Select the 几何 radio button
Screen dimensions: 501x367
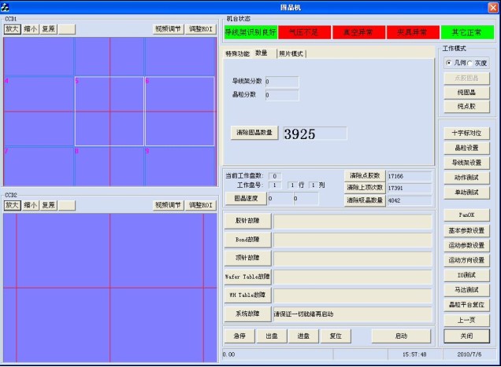[x=449, y=63]
